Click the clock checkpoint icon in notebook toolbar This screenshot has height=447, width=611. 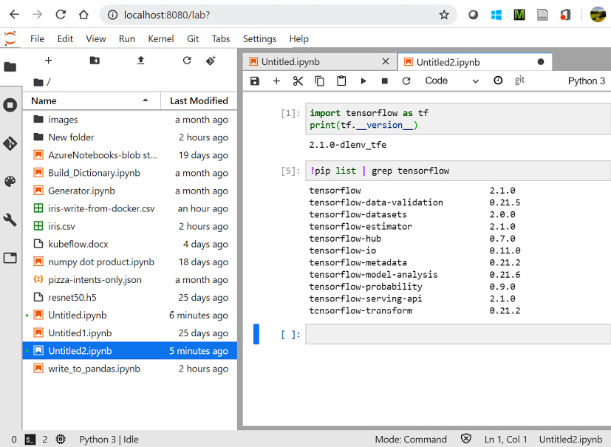(x=498, y=81)
